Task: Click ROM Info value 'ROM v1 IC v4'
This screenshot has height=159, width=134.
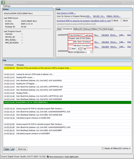Action: coord(27,24)
